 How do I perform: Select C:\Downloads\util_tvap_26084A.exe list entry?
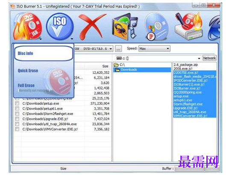pyautogui.click(x=50, y=124)
